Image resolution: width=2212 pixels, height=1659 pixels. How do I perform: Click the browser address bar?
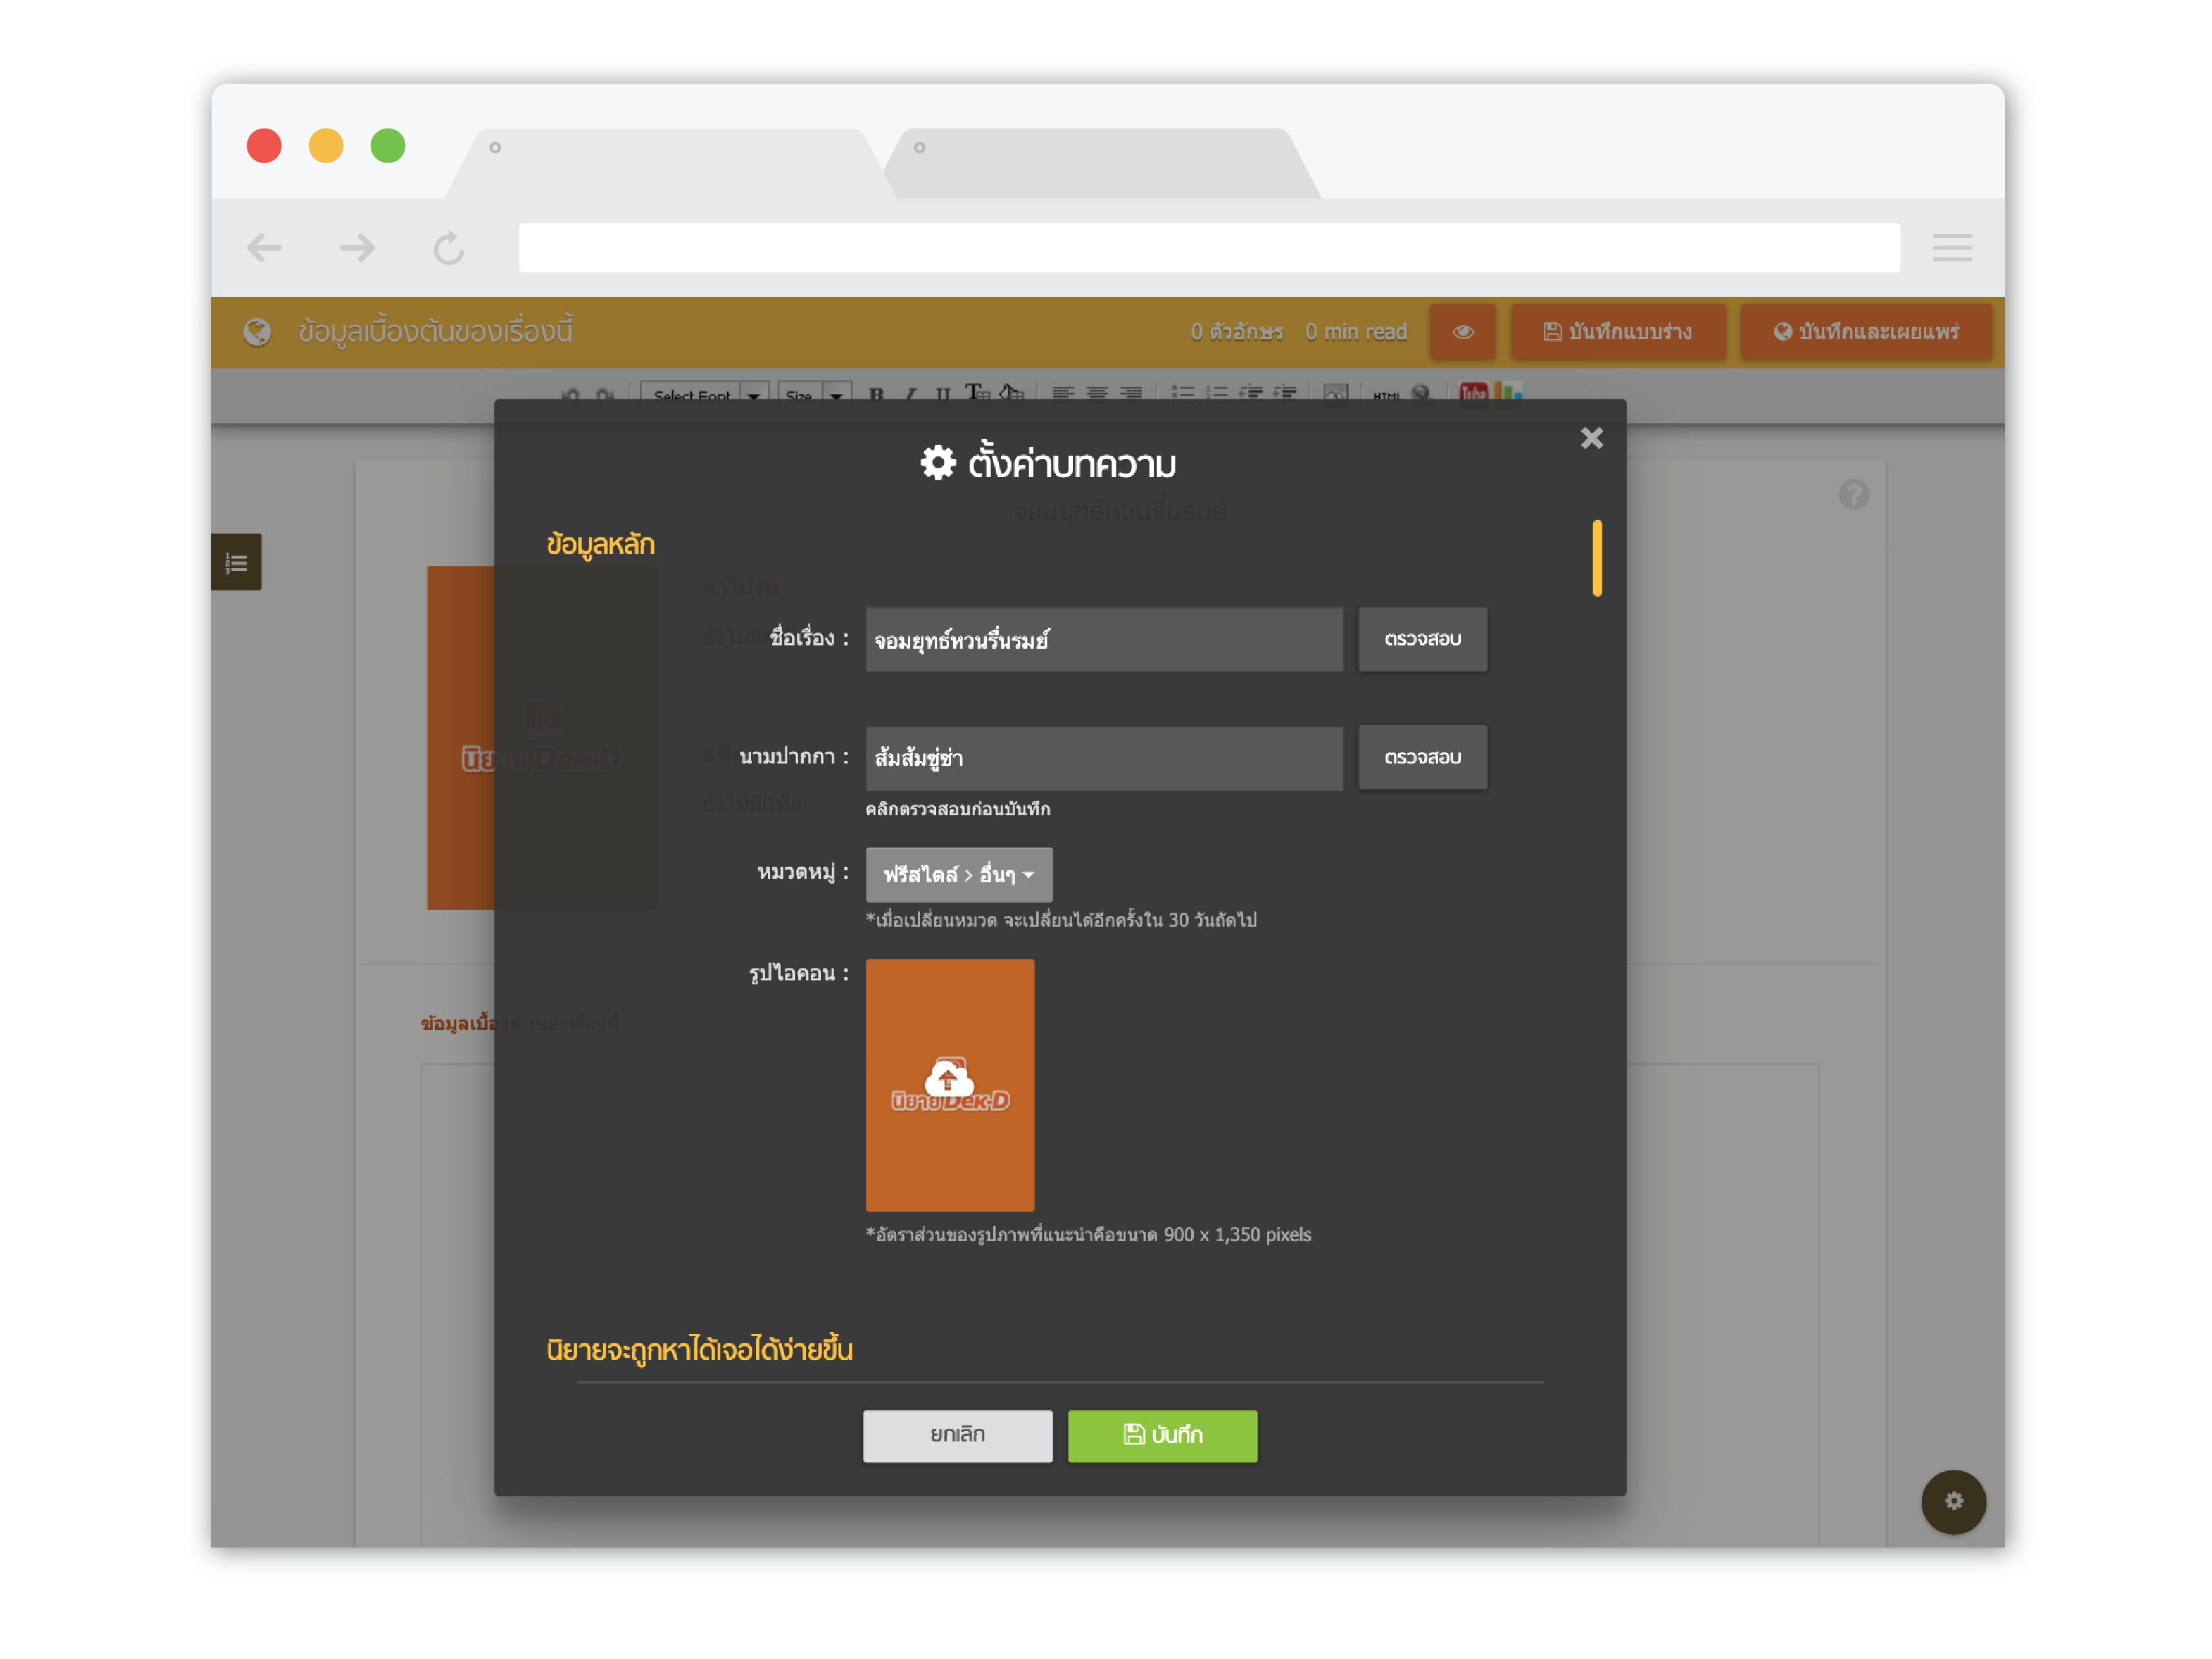(1209, 247)
